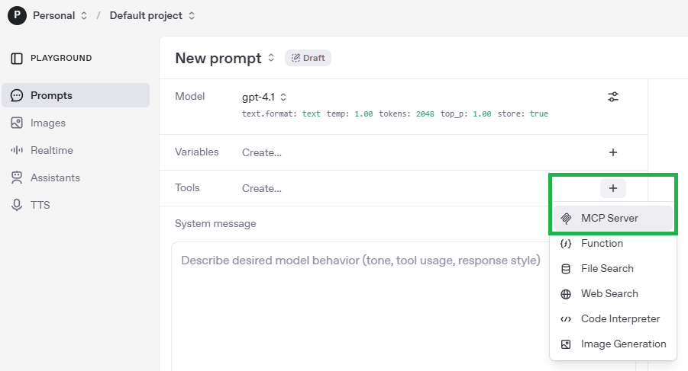Choose Image Generation tool option
The width and height of the screenshot is (688, 371).
(x=623, y=344)
